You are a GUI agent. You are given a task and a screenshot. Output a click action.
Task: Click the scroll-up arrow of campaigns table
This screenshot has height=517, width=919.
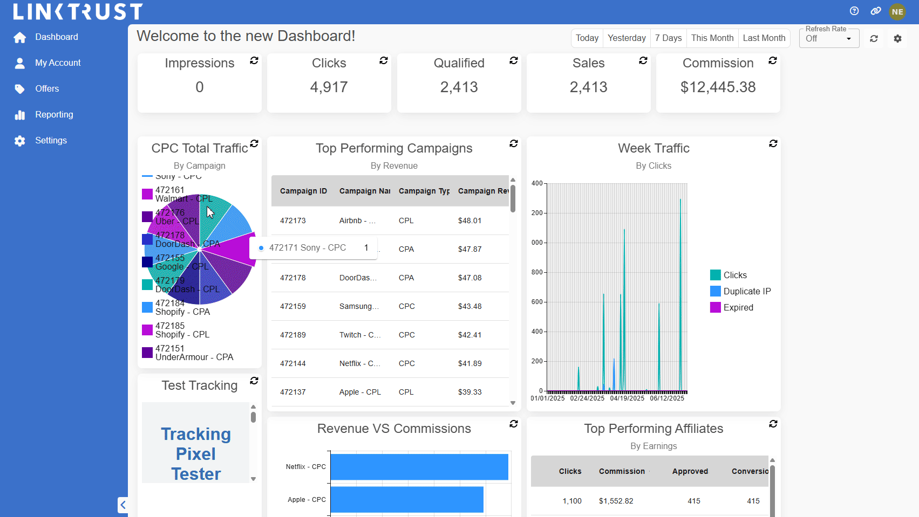(513, 180)
